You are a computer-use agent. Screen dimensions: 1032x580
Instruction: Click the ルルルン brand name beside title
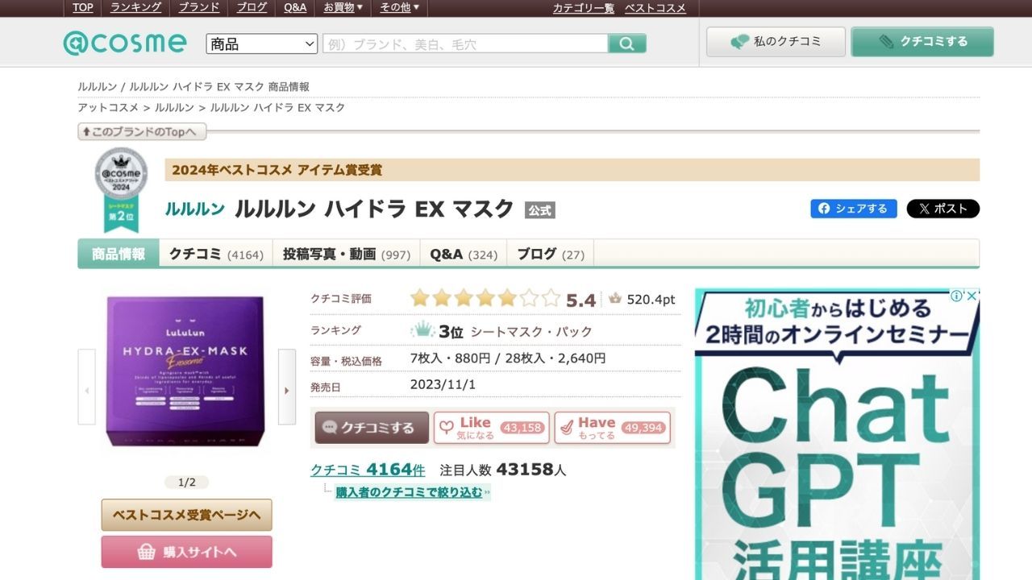195,209
